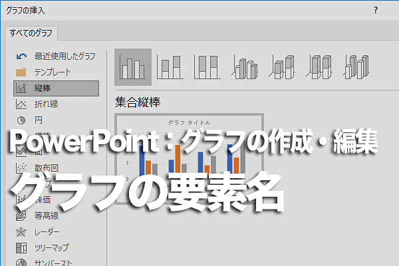399x266 pixels.
Task: Click the treemap icon beside ツリーマップ
Action: (21, 247)
